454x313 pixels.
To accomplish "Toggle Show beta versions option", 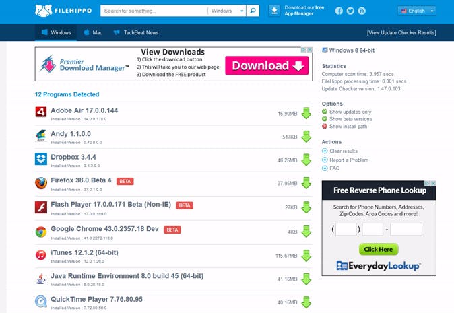I will pos(347,119).
